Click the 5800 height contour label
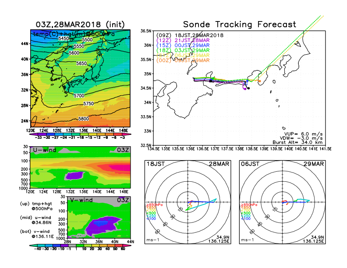Viewport: 347px width, 268px height. [84, 119]
